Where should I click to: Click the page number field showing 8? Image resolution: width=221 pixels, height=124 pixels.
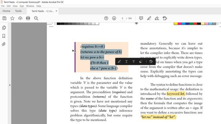pos(122,18)
